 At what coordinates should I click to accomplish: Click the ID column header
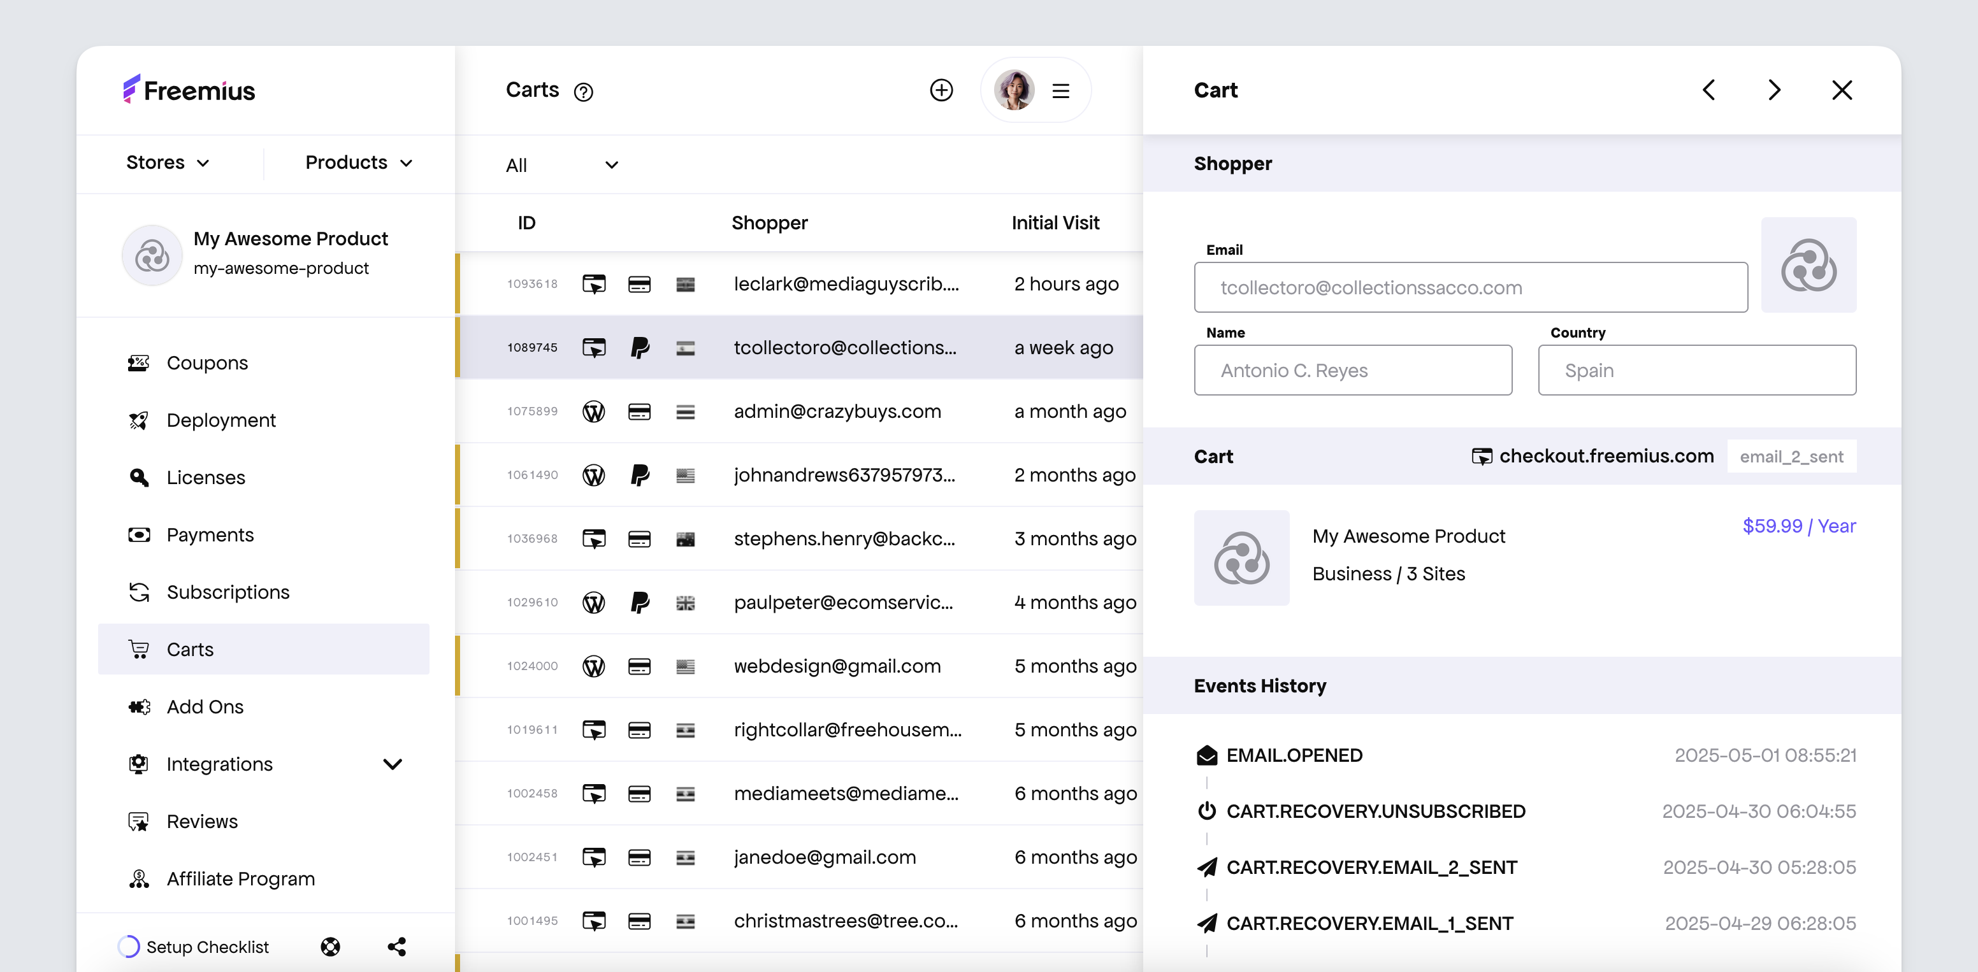[526, 223]
